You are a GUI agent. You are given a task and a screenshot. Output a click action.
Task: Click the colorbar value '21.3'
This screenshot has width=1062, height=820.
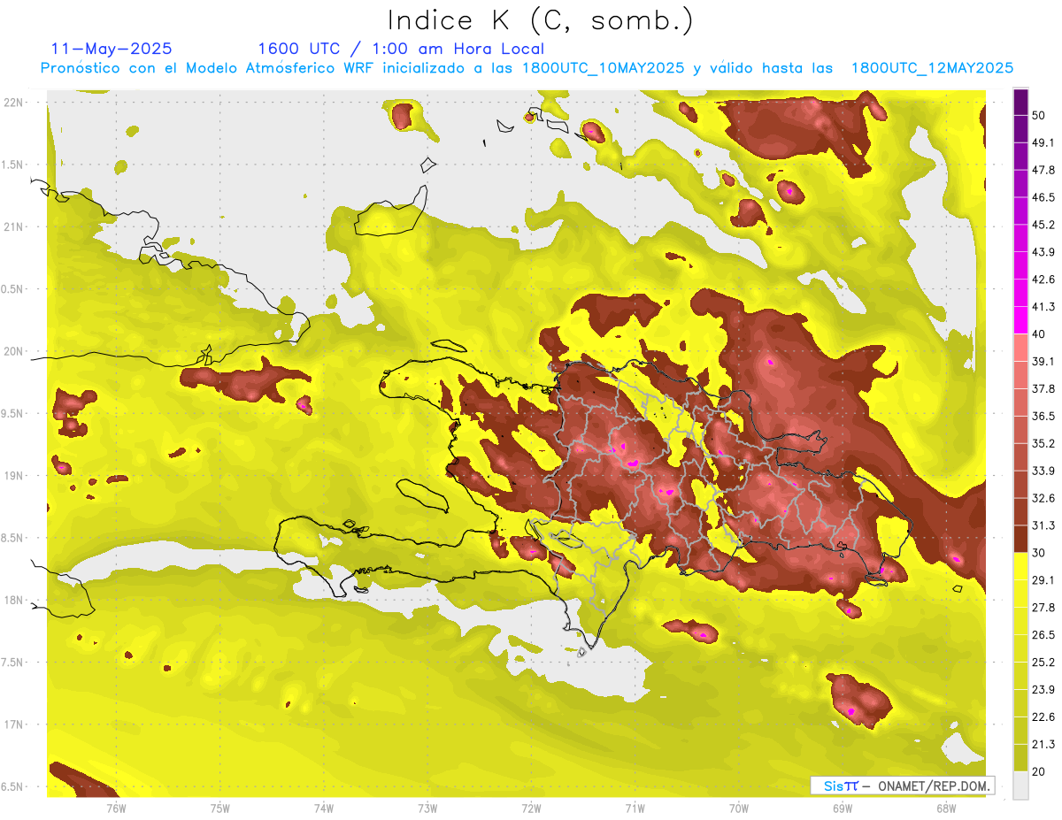coord(1044,745)
